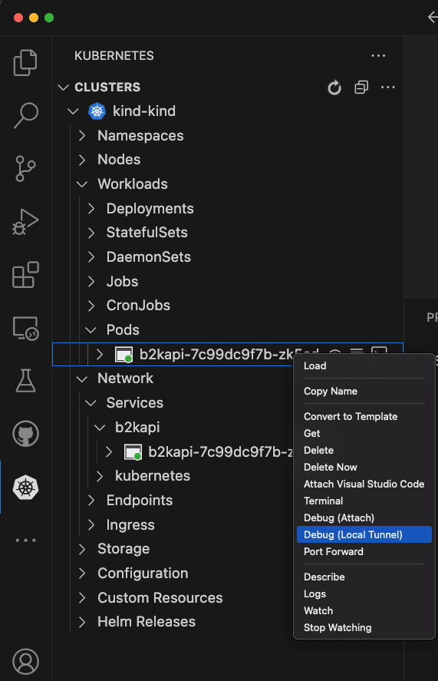The height and width of the screenshot is (681, 438).
Task: Select Port Forward from the context menu
Action: tap(364, 551)
